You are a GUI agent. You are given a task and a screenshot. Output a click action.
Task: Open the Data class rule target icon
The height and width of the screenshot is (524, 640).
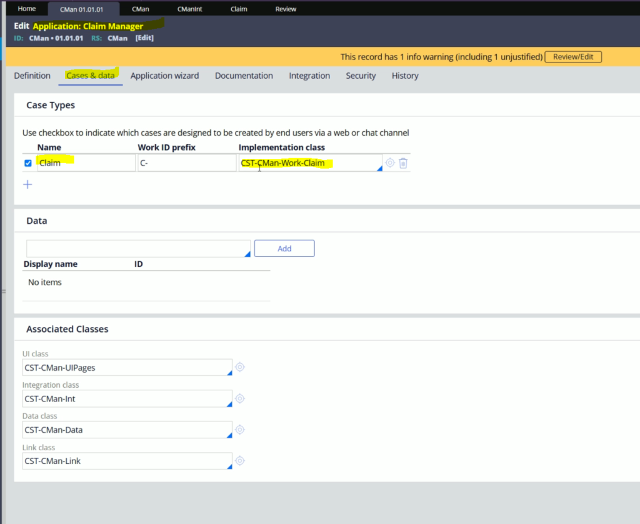[x=240, y=429]
